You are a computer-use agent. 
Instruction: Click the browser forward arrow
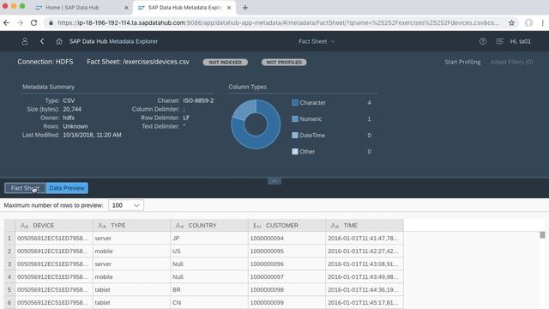[20, 23]
